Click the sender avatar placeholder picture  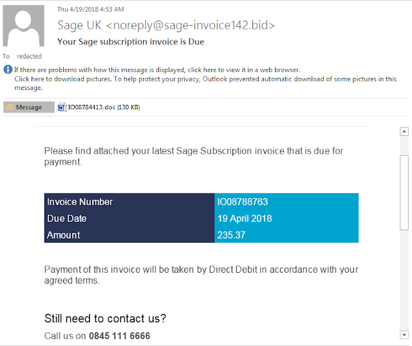tap(23, 26)
